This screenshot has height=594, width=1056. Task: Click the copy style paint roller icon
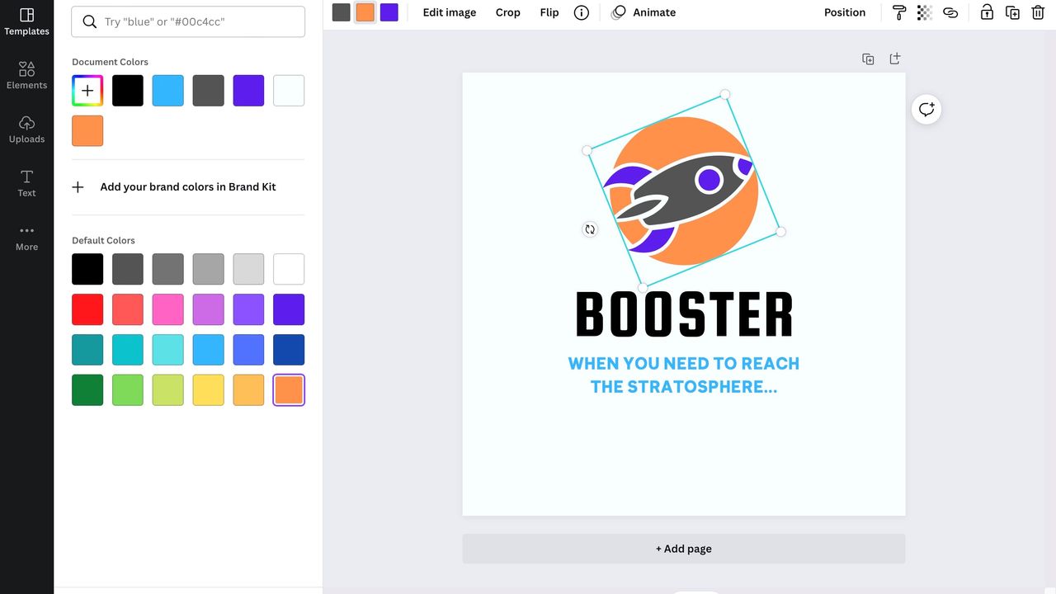(899, 12)
